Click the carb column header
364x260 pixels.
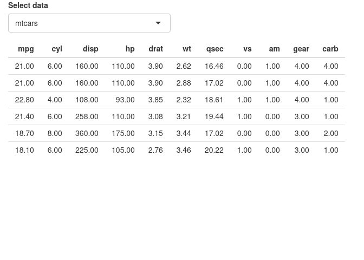(330, 49)
